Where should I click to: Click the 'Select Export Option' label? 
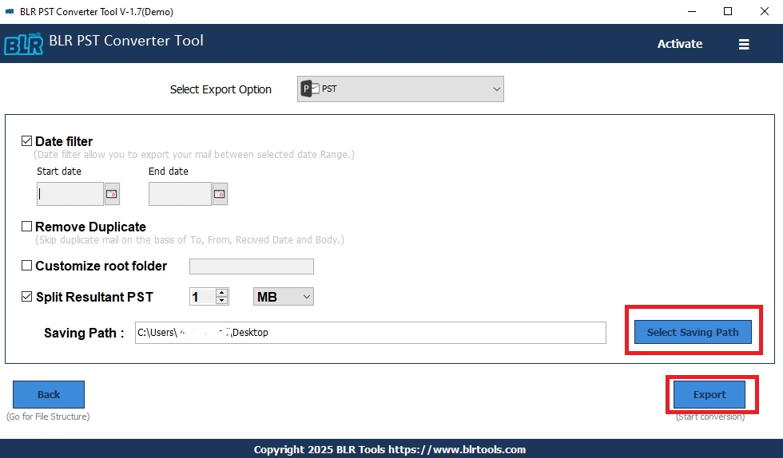tap(221, 89)
